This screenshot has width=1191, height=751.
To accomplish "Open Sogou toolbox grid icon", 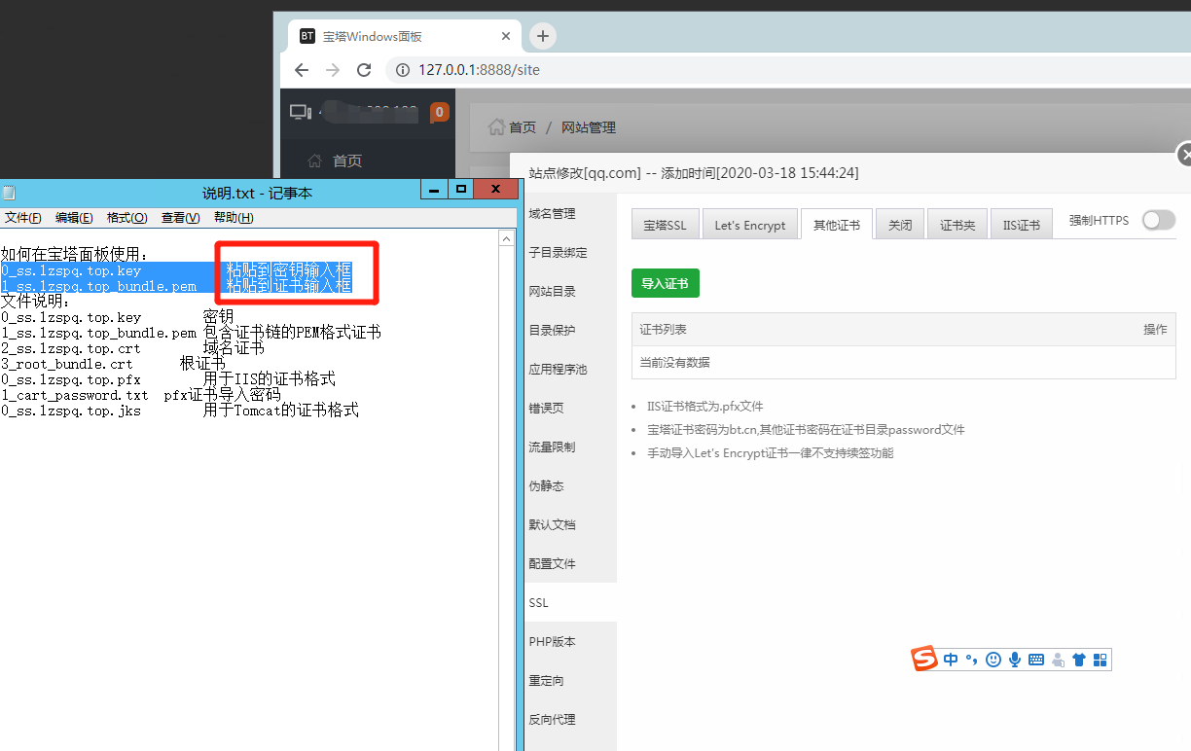I will click(1101, 660).
